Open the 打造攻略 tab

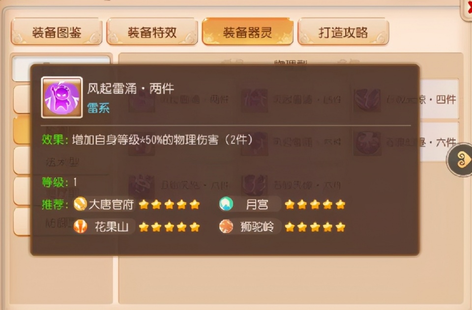click(343, 32)
